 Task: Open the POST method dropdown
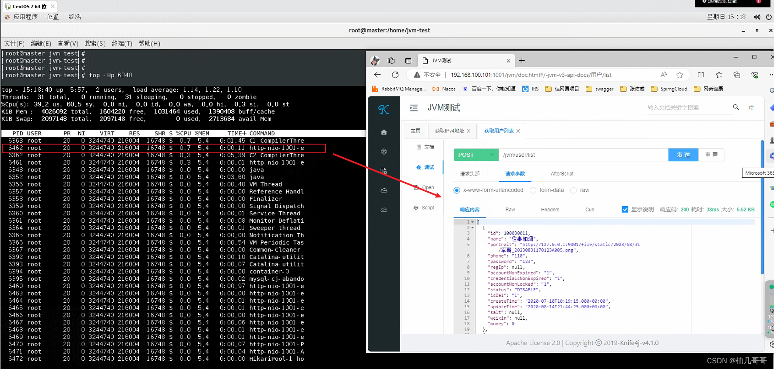coord(476,155)
